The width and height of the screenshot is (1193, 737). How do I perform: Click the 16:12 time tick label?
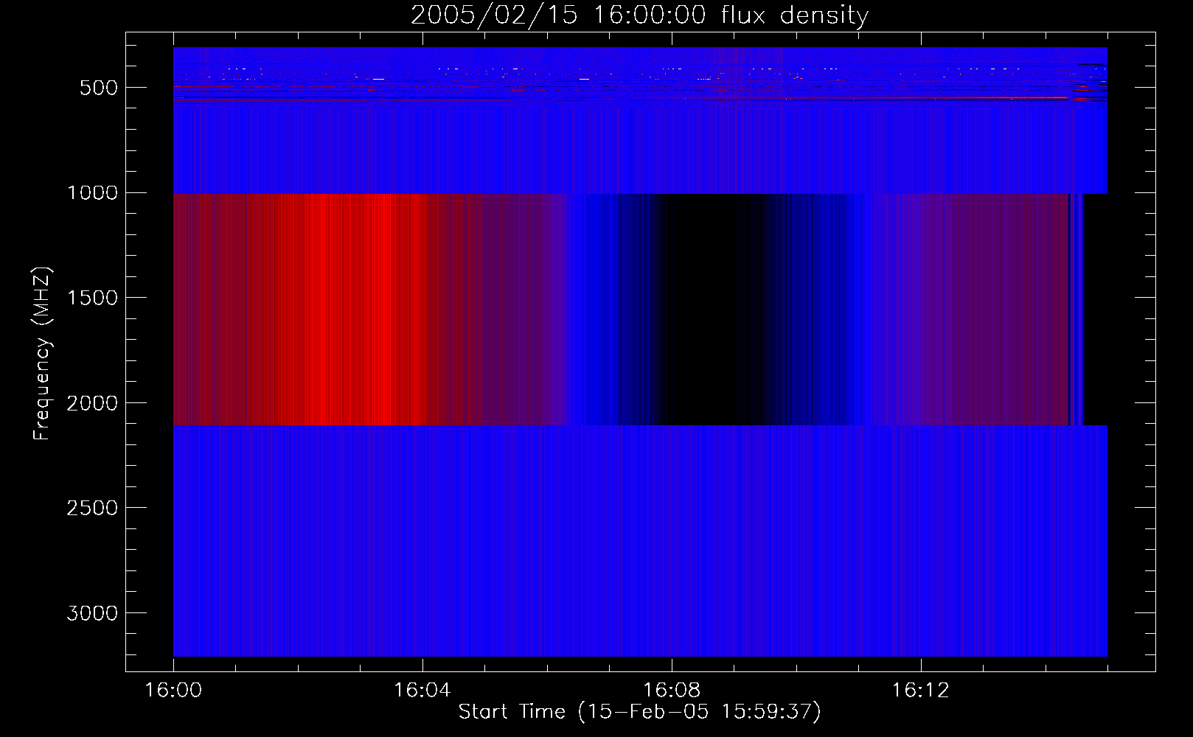pyautogui.click(x=921, y=691)
